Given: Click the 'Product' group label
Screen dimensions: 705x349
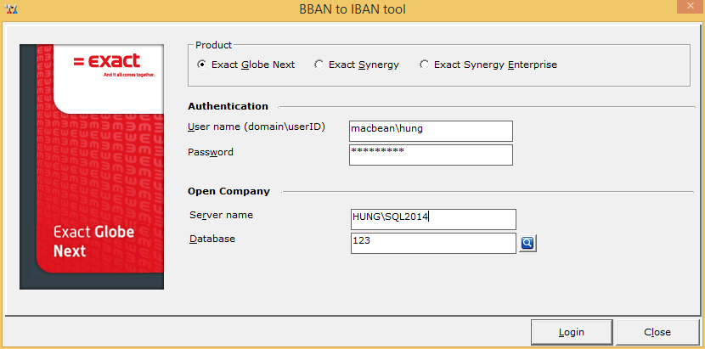Looking at the screenshot, I should [213, 45].
